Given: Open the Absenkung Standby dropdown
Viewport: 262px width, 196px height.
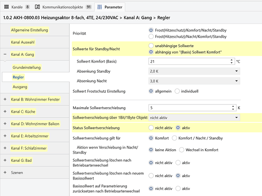Looking at the screenshot, I should pos(194,71).
